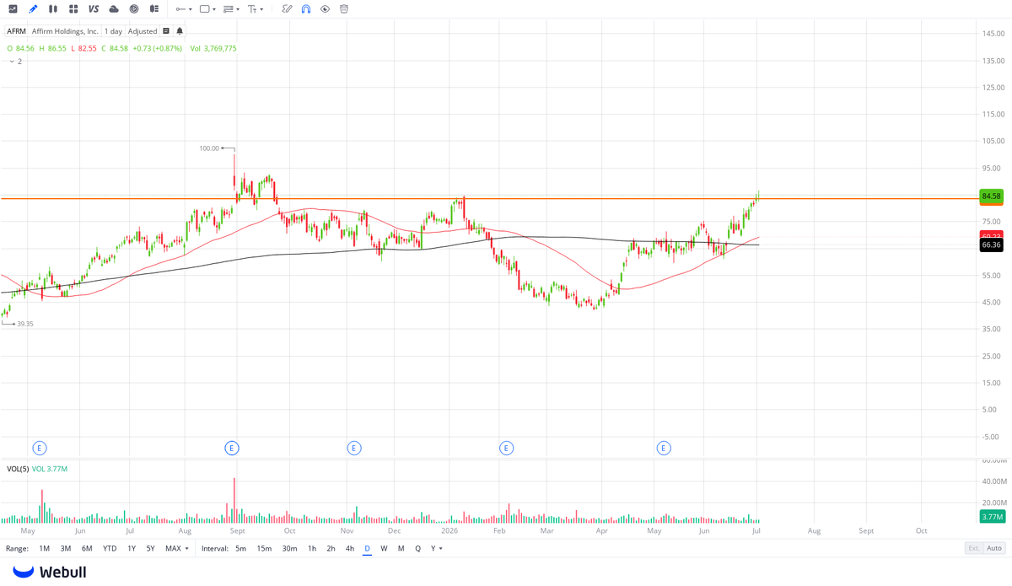Screen dimensions: 1012x586
Task: Select the D daily interval
Action: [x=367, y=549]
